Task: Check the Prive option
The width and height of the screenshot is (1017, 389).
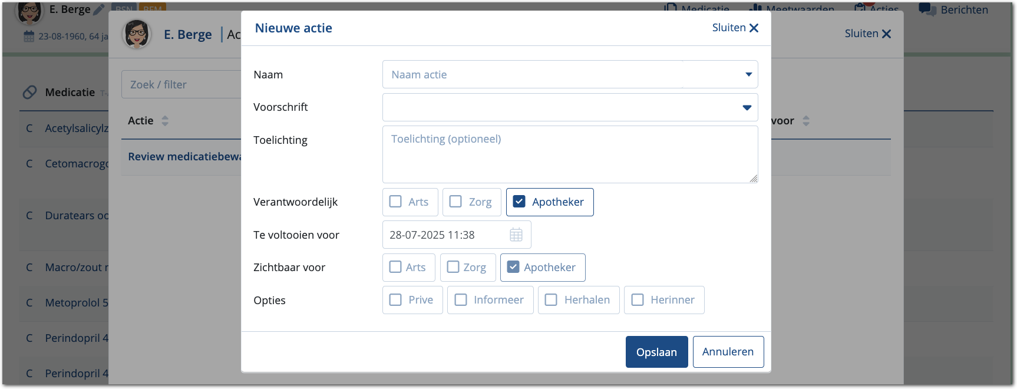Action: pos(396,300)
